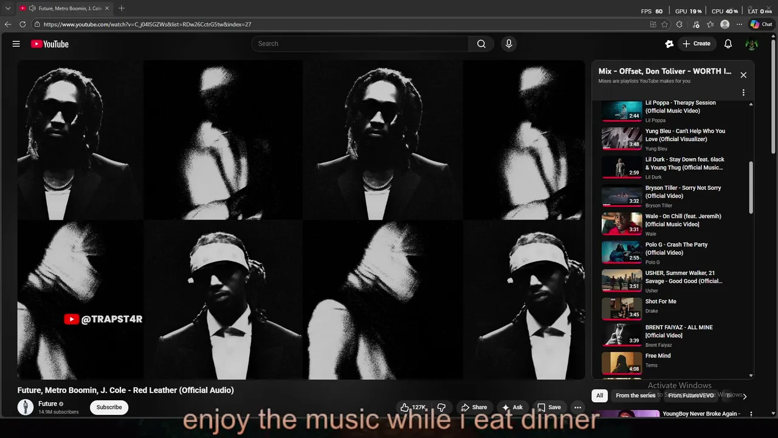
Task: Show next chips with the right arrow
Action: click(745, 396)
